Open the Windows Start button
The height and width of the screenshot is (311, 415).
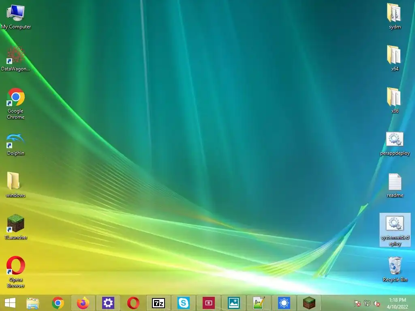pos(10,303)
